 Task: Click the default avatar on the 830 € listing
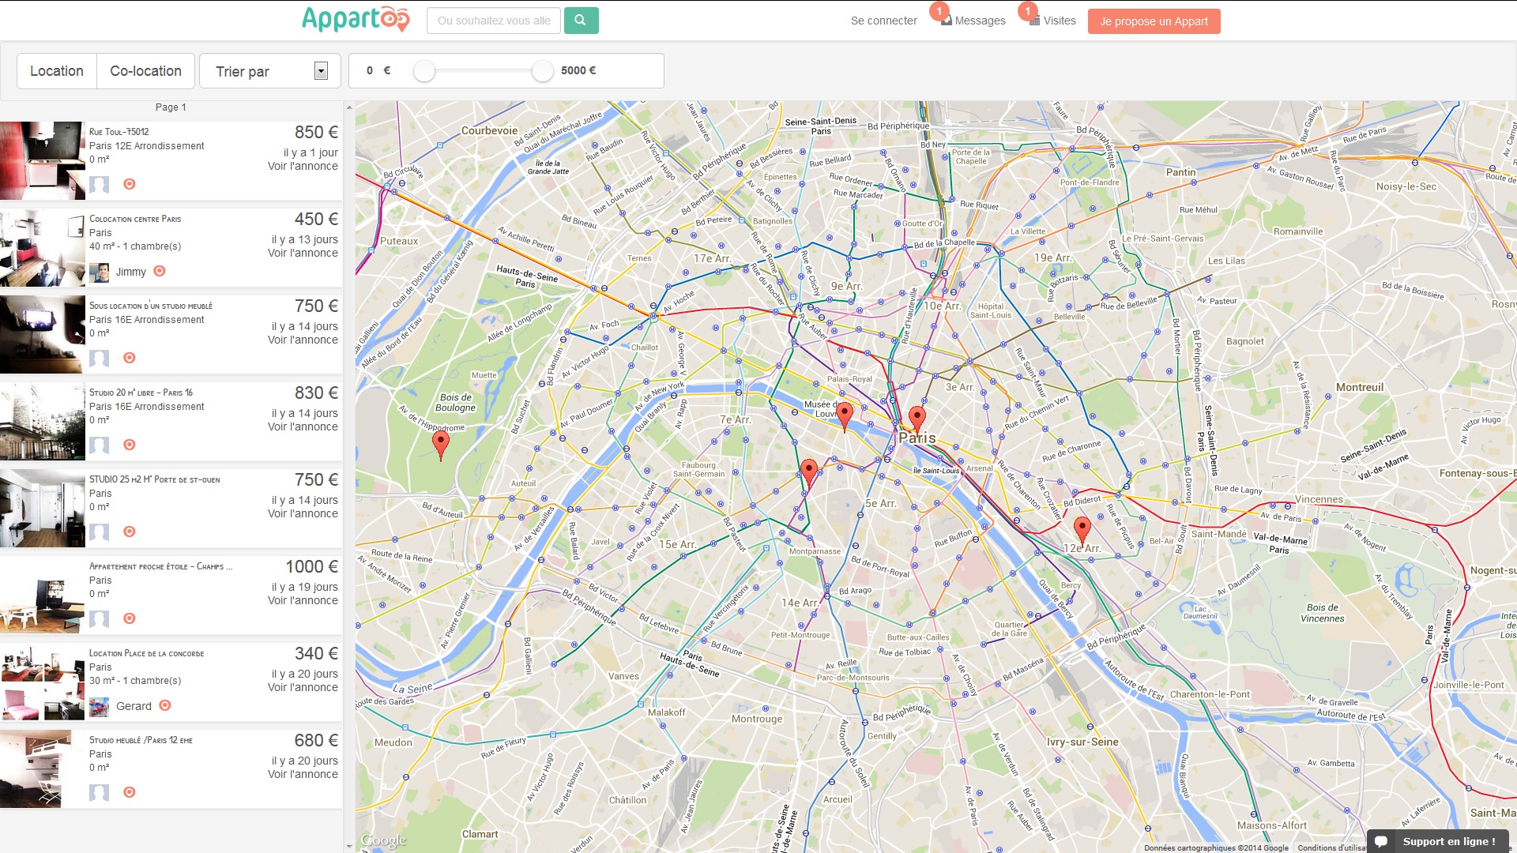[99, 445]
